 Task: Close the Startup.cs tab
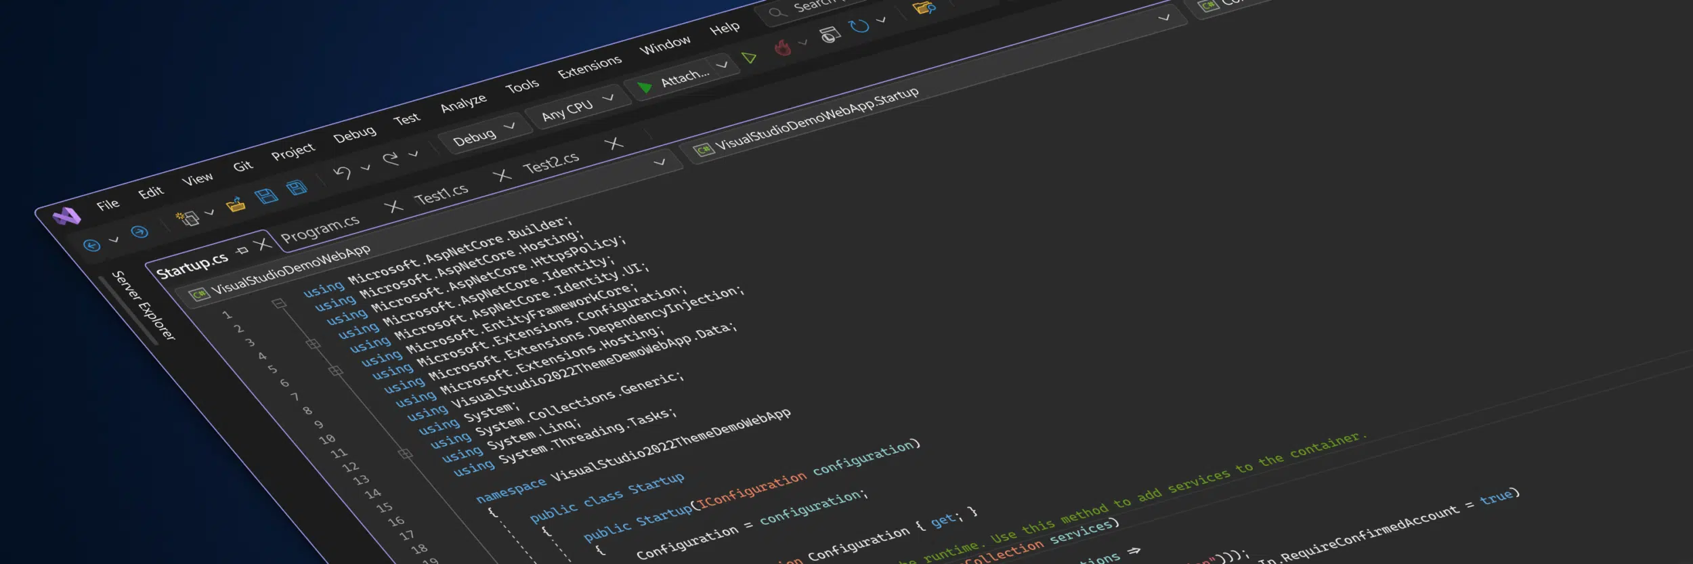[x=264, y=244]
